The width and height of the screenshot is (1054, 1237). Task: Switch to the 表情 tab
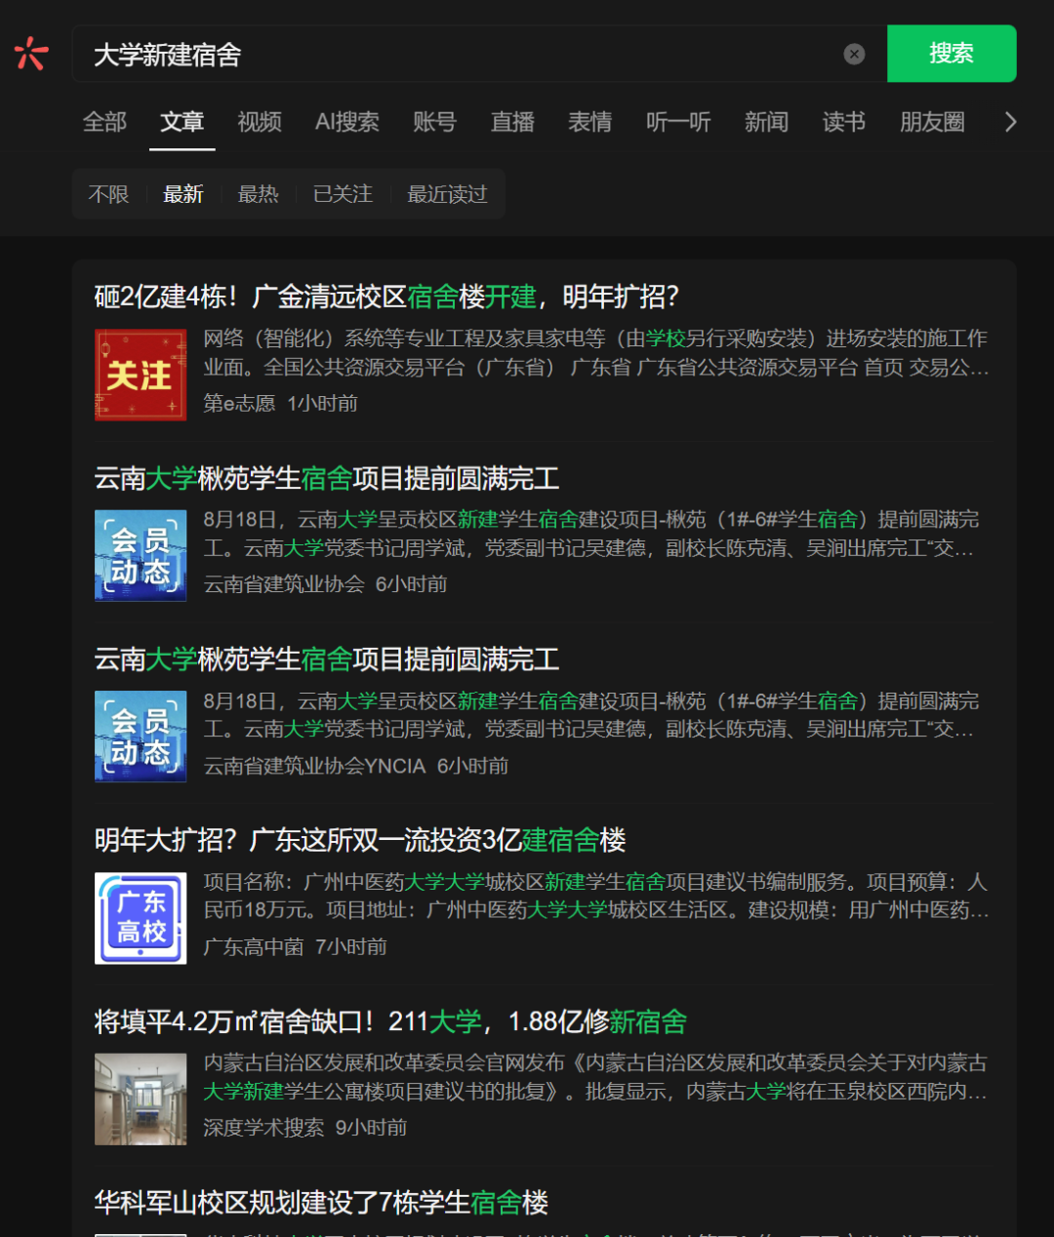(590, 122)
